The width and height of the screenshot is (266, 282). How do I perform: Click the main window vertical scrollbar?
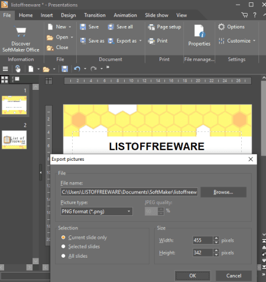(x=264, y=118)
